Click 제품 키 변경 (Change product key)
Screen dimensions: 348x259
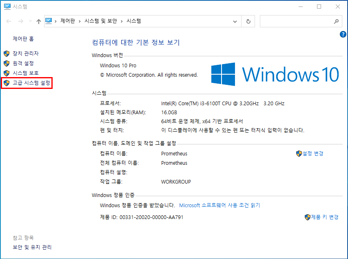tap(325, 217)
